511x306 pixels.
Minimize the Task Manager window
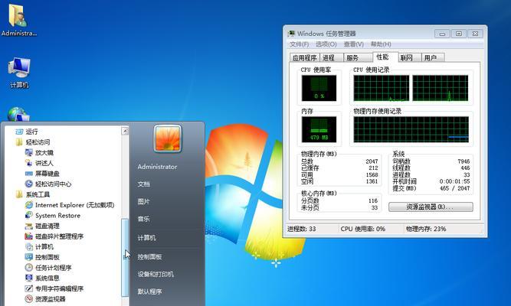pyautogui.click(x=442, y=34)
